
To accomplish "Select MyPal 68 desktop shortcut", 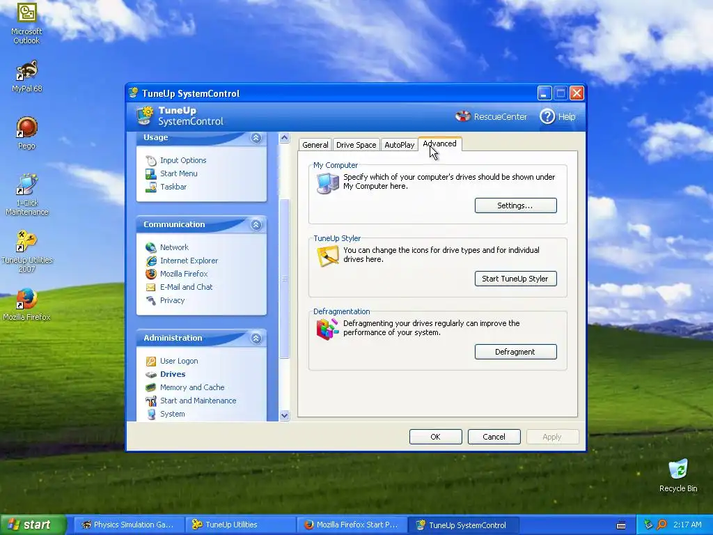I will 26,70.
